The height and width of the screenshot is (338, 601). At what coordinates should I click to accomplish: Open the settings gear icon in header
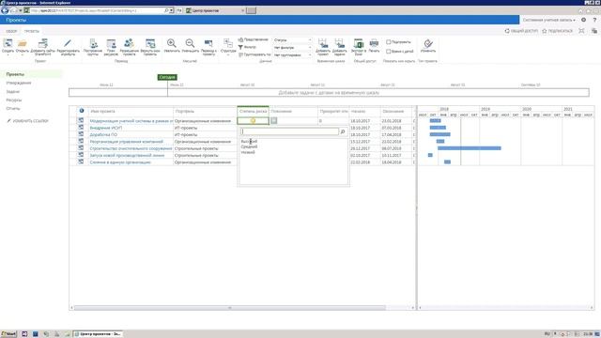(x=583, y=20)
